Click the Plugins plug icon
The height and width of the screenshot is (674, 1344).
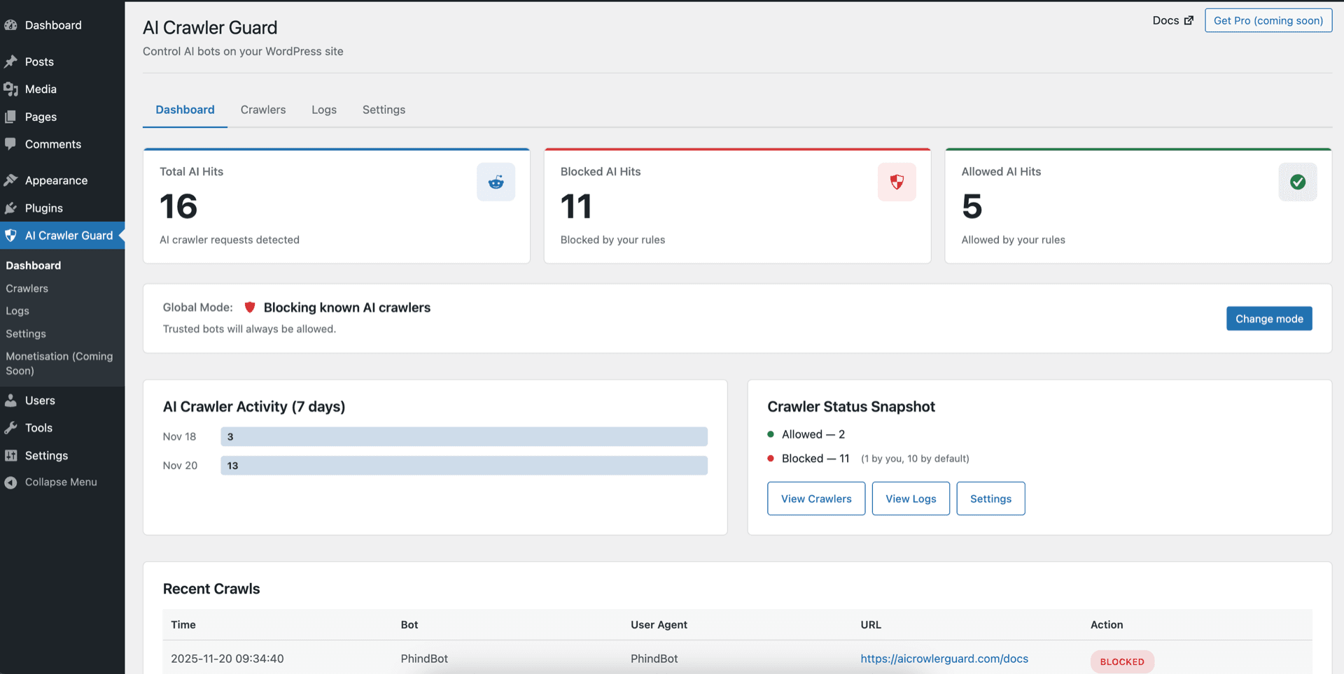tap(10, 208)
